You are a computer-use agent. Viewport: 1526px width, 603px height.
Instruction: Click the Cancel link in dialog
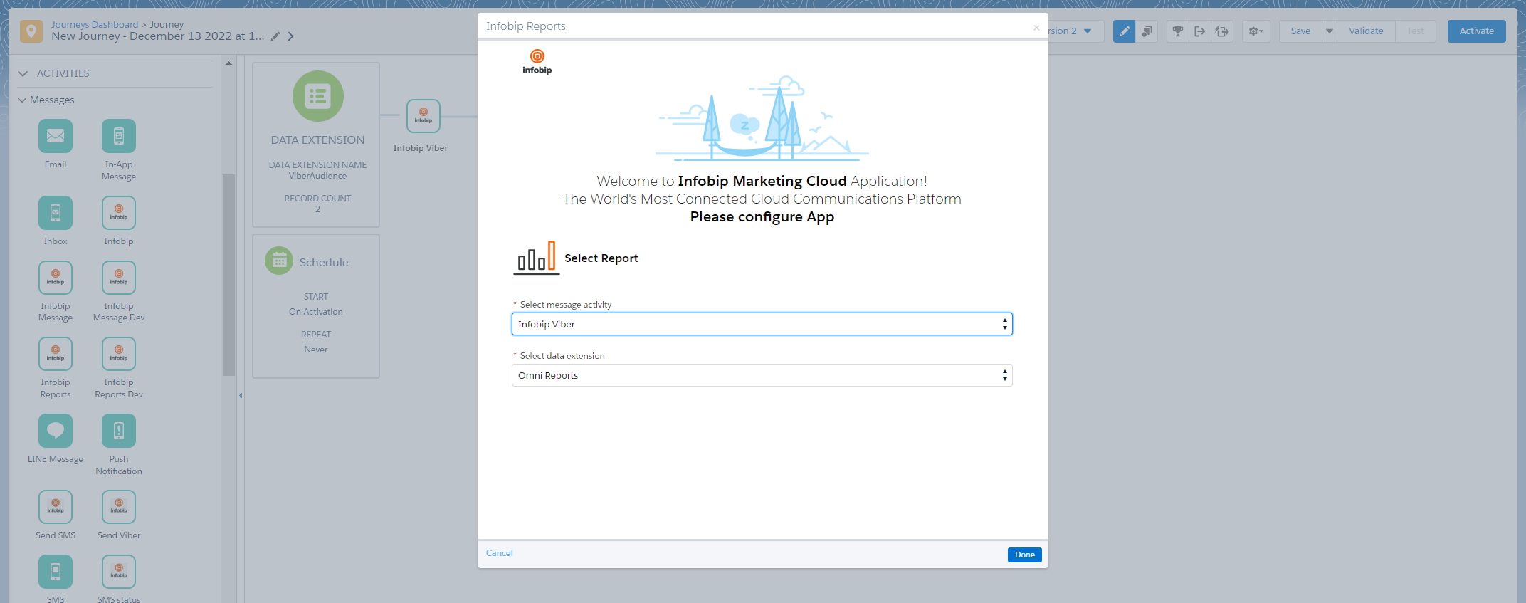point(499,553)
